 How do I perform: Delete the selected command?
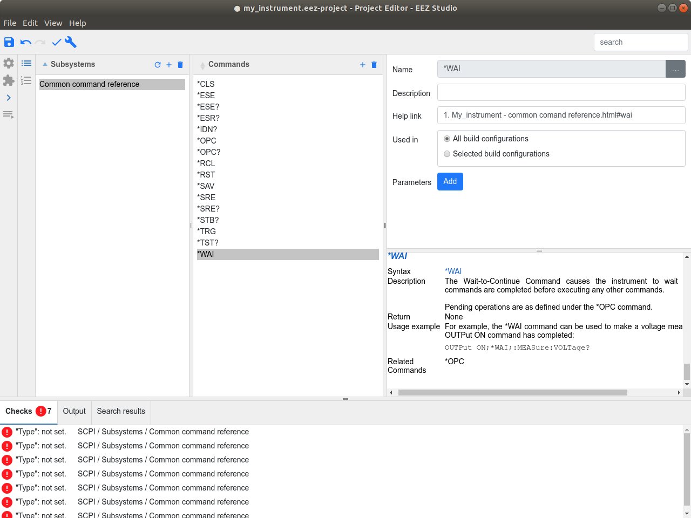374,65
